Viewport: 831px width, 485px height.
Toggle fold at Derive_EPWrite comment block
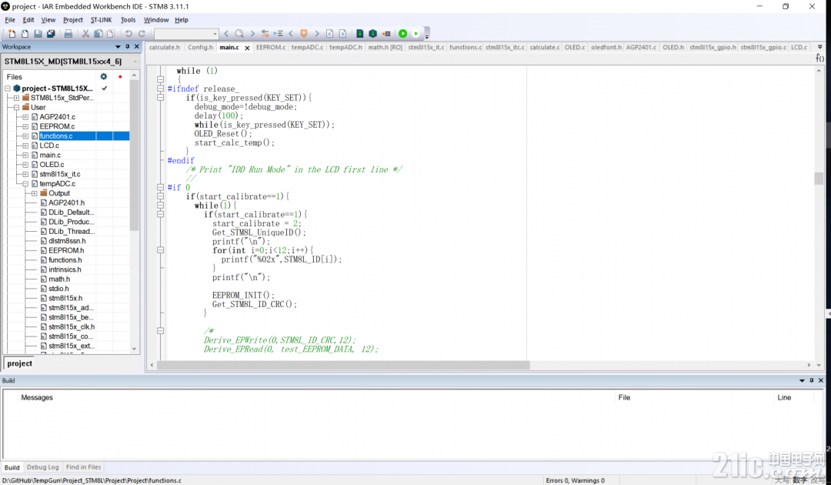click(x=160, y=331)
